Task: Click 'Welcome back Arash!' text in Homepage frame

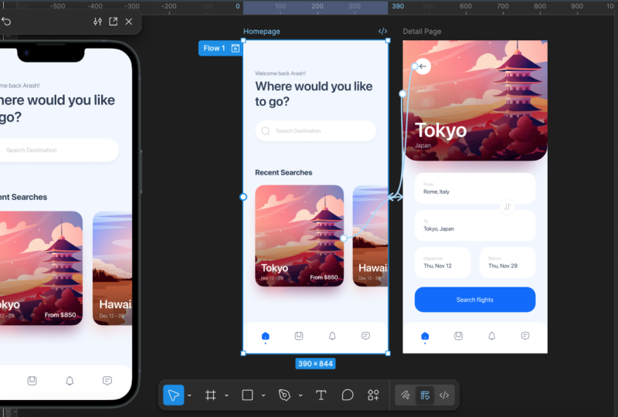Action: (x=280, y=73)
